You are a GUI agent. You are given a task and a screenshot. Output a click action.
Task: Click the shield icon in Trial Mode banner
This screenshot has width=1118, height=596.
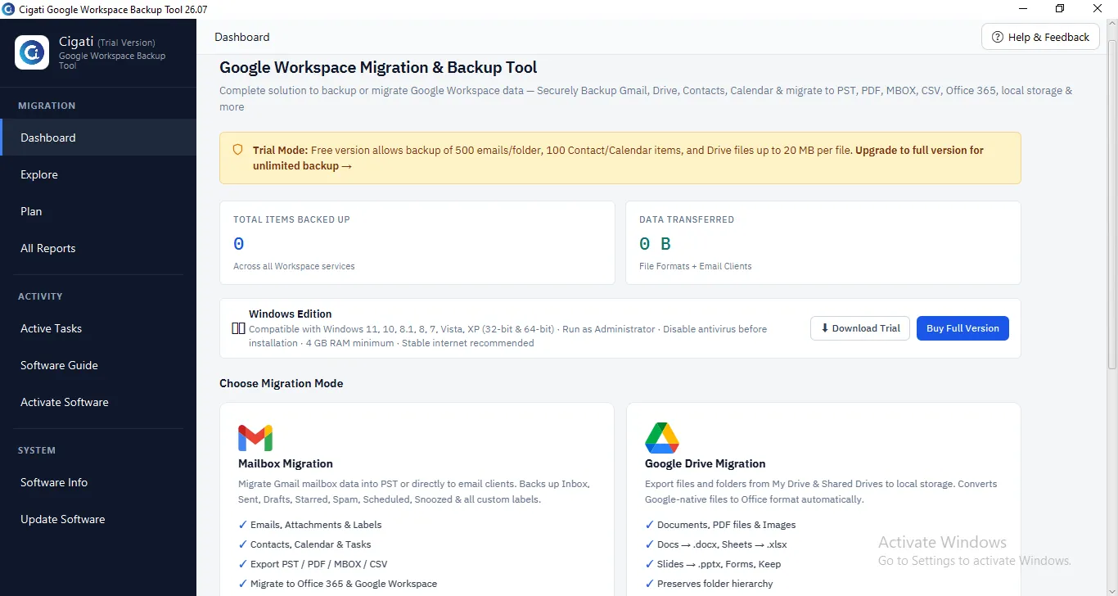(238, 150)
